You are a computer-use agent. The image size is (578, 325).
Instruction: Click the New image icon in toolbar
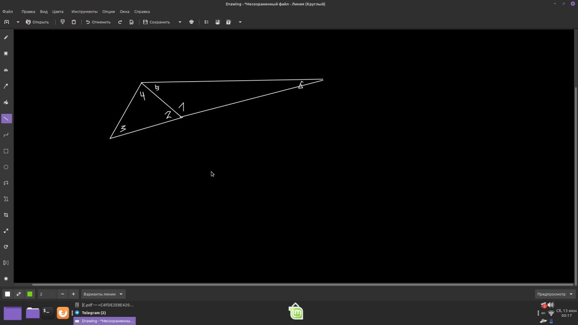[7, 22]
